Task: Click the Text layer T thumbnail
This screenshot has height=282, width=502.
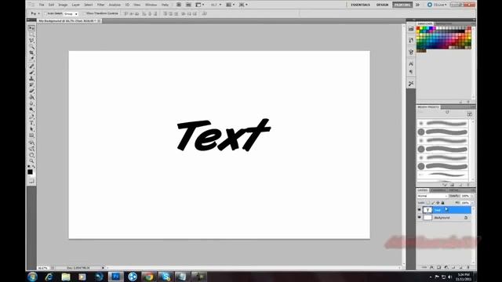Action: (427, 210)
